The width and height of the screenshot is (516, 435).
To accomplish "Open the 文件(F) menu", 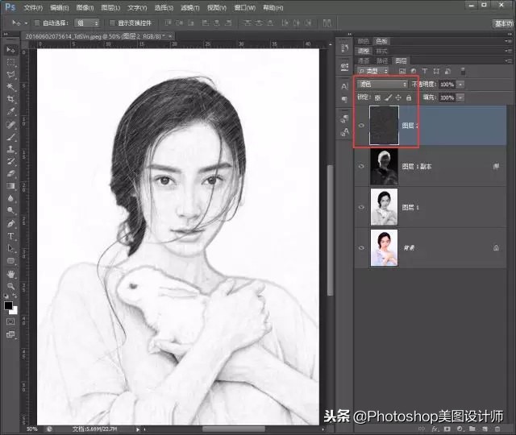I will (x=33, y=7).
